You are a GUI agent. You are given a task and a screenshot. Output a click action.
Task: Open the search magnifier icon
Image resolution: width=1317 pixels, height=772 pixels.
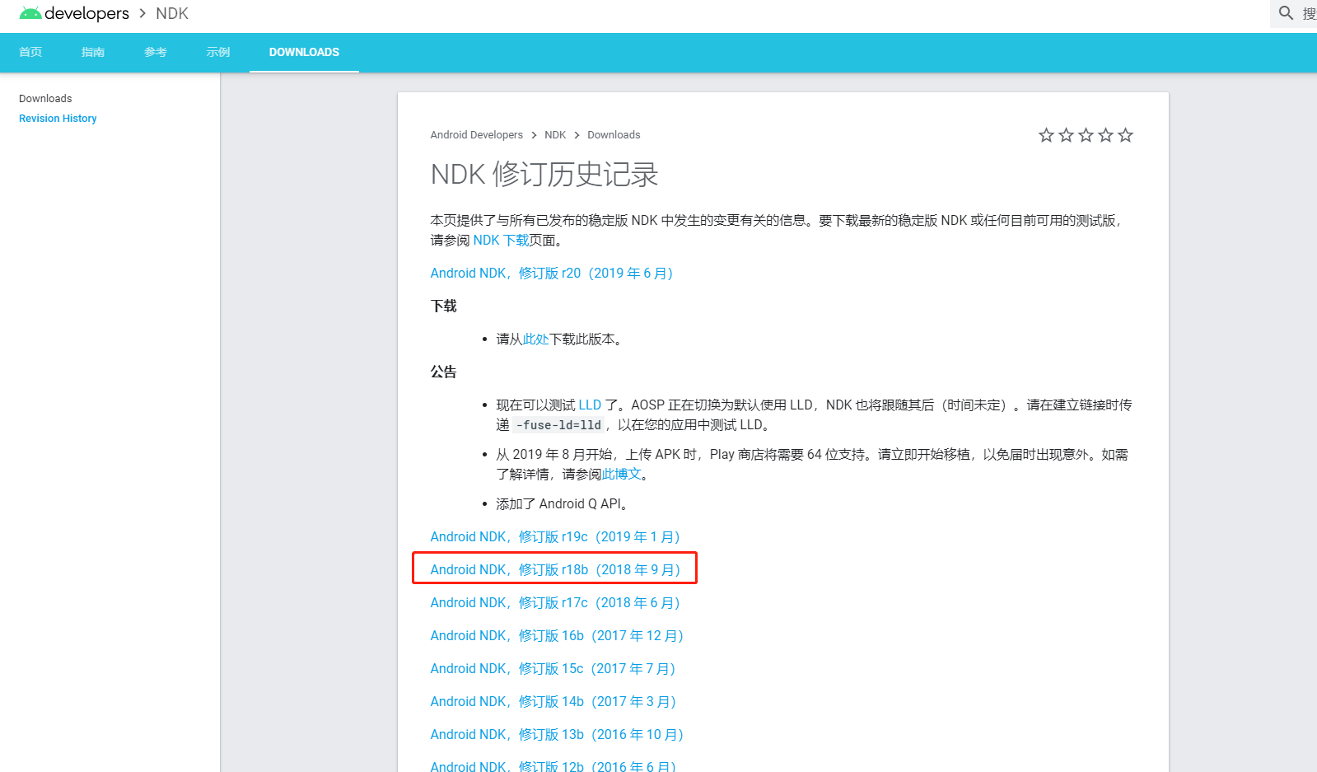1286,13
